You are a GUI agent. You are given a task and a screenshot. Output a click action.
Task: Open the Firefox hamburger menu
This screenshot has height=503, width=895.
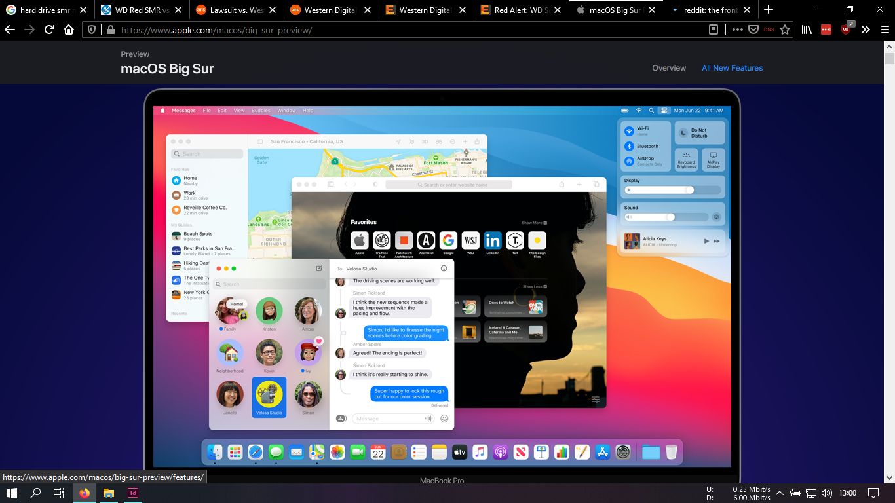[885, 29]
